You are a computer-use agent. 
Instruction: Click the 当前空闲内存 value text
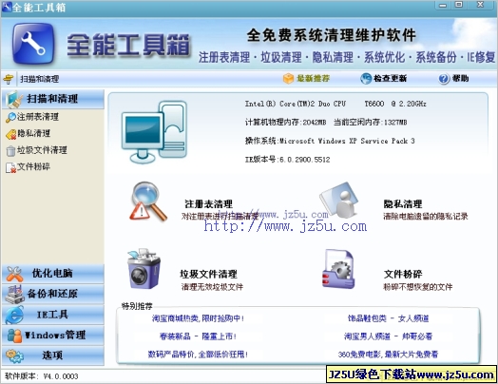(x=371, y=123)
